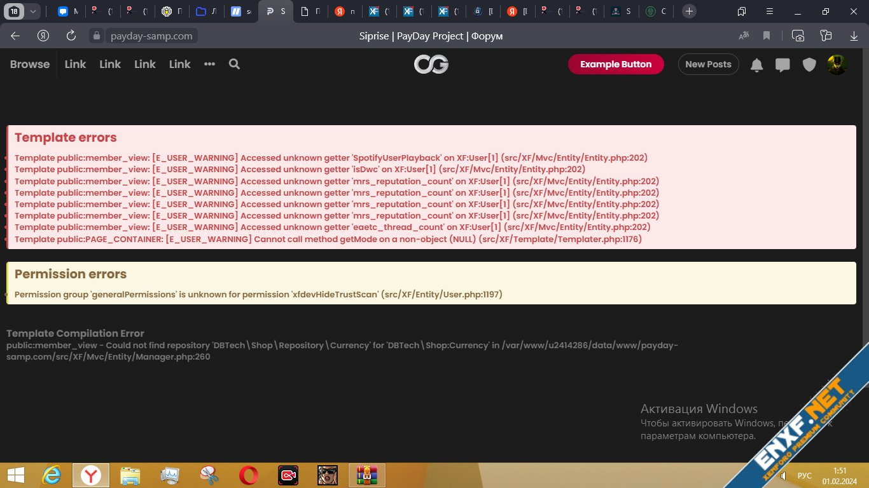Image resolution: width=869 pixels, height=488 pixels.
Task: Bookmark this page using bookmark icon
Action: [767, 36]
